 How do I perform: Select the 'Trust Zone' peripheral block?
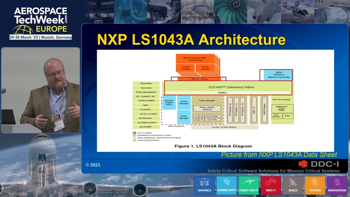[146, 88]
